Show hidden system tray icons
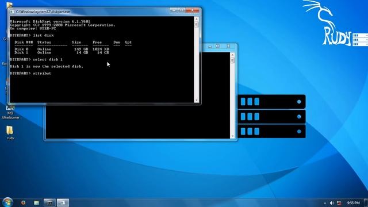Viewport: 368px width, 207px height. (x=325, y=203)
